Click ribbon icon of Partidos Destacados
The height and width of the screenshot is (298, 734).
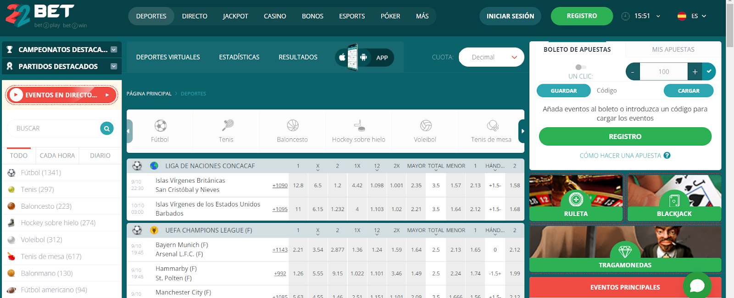(x=10, y=66)
